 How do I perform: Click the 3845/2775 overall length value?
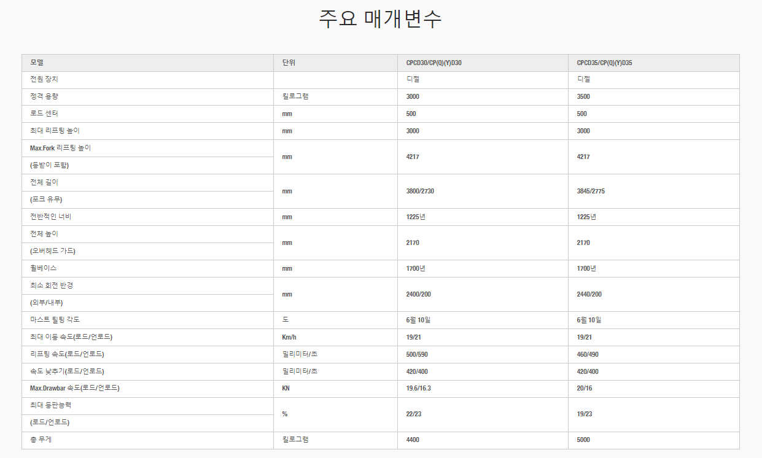pos(591,191)
